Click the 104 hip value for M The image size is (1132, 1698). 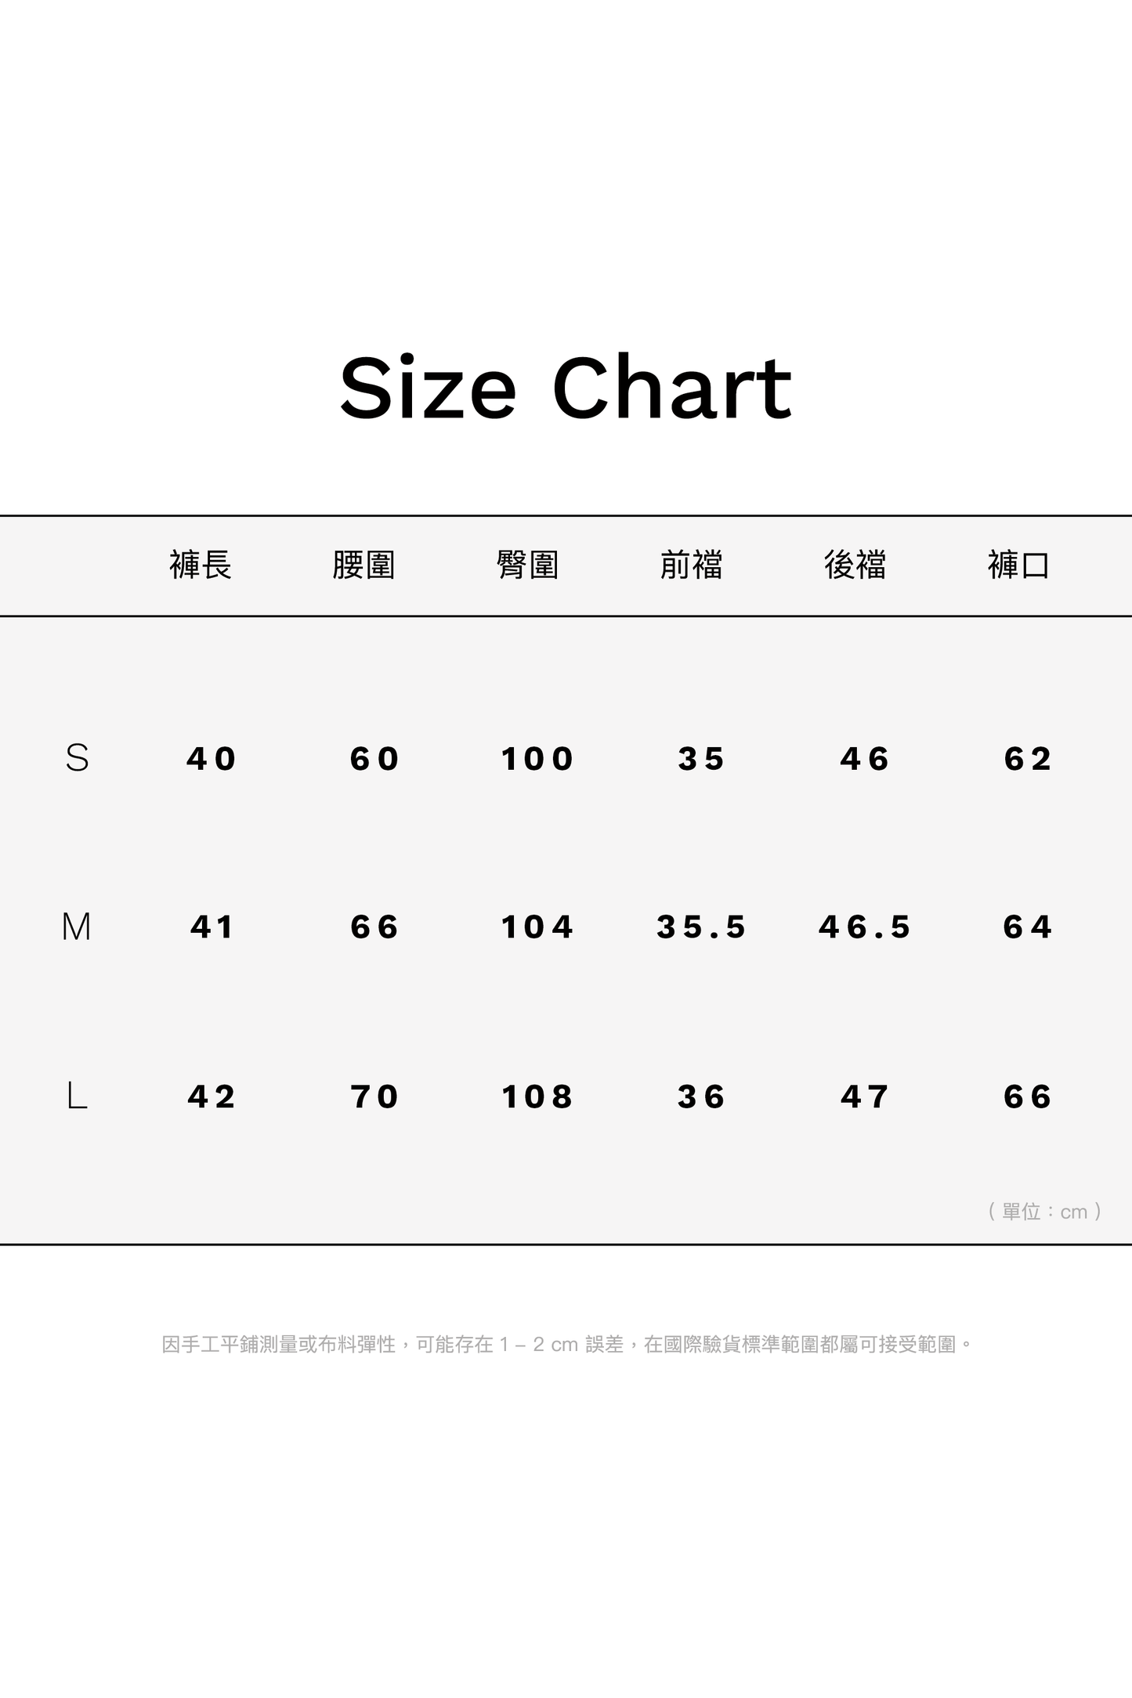point(537,927)
